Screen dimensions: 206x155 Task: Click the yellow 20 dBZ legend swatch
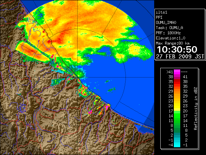177,106
